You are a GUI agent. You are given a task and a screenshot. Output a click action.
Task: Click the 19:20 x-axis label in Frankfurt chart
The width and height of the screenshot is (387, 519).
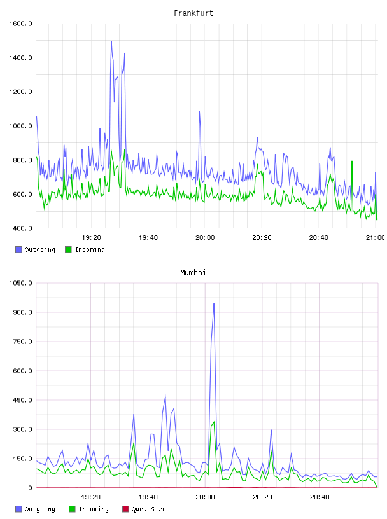tap(91, 237)
